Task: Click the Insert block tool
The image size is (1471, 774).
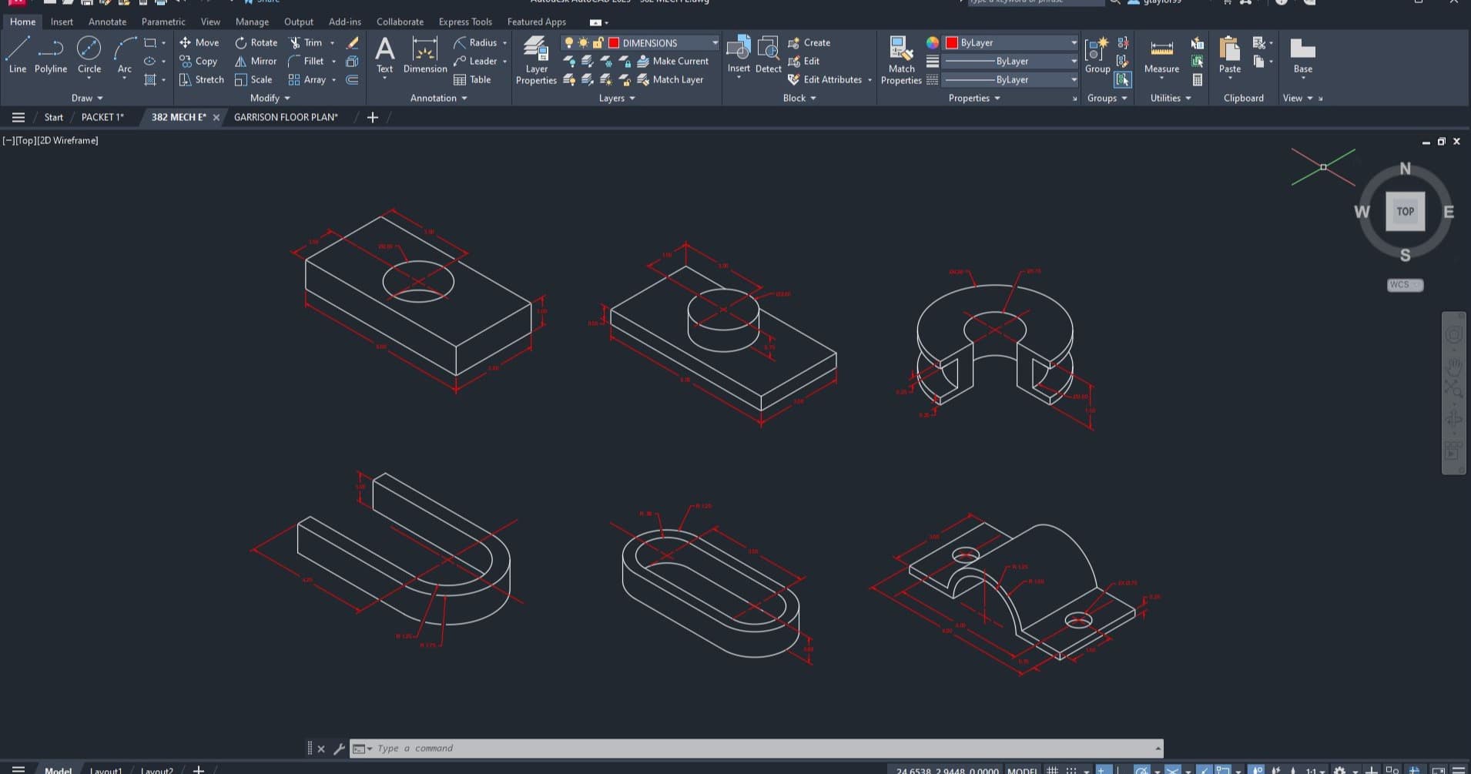Action: [x=739, y=55]
